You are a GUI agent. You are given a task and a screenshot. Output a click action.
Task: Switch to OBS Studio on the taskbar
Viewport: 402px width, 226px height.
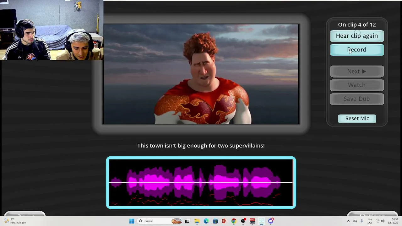tap(243, 221)
